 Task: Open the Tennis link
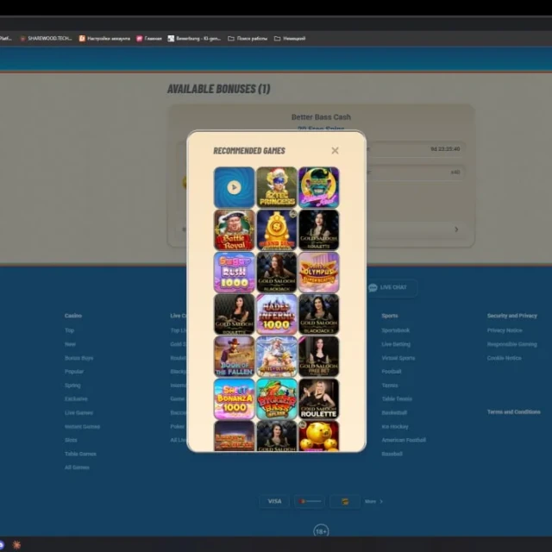point(390,386)
